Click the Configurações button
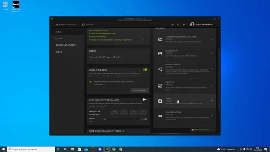The image size is (270, 152). click(x=140, y=90)
